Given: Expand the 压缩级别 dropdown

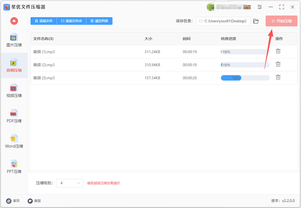Looking at the screenshot, I should coord(70,183).
